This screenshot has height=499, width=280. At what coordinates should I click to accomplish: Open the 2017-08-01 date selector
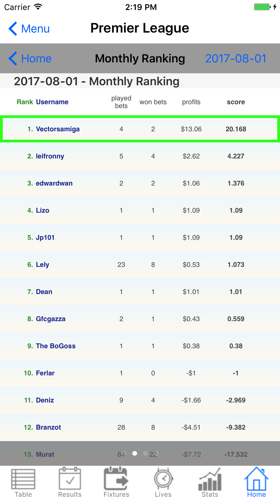[236, 58]
